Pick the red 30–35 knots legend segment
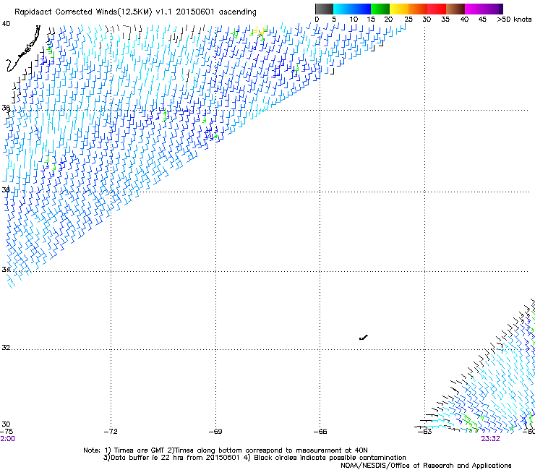 tap(437, 9)
